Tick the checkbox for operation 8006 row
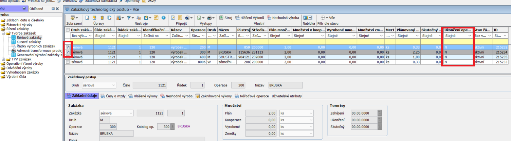 coord(68,62)
